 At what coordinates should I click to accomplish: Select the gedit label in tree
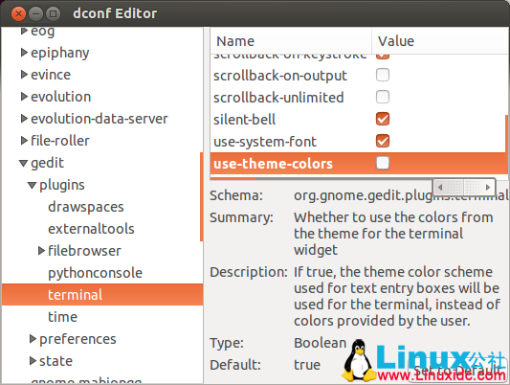pyautogui.click(x=47, y=163)
